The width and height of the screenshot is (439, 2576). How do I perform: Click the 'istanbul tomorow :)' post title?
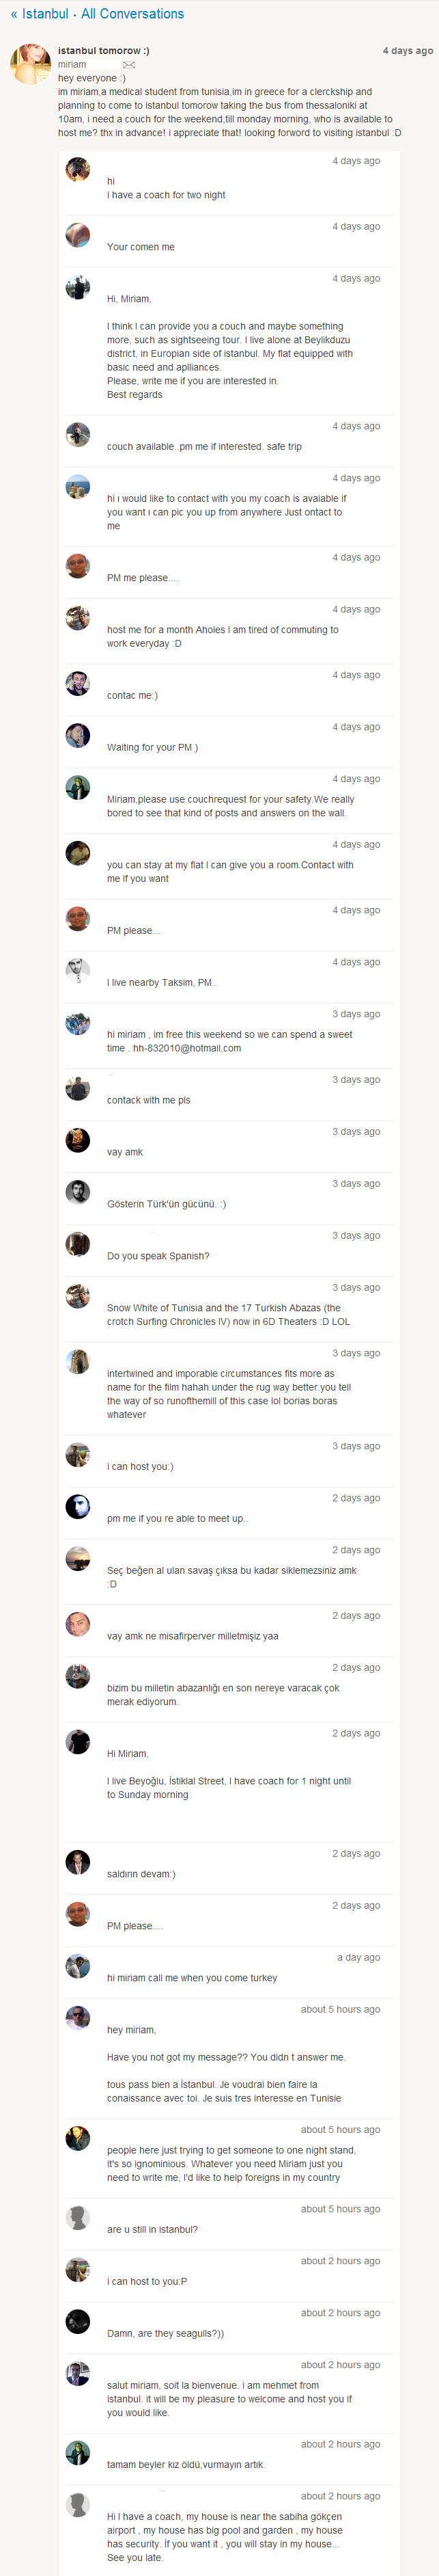pyautogui.click(x=104, y=51)
